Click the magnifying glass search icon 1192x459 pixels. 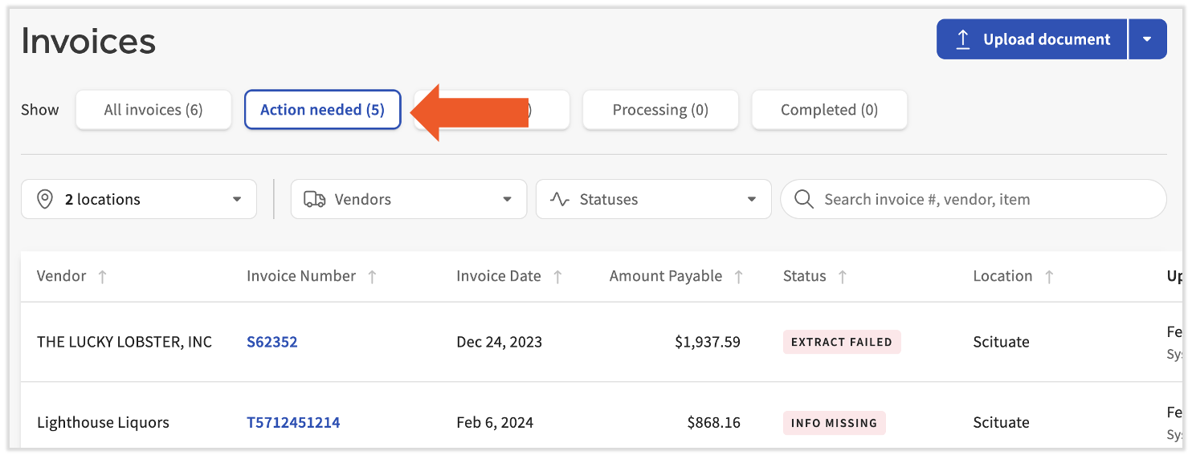[x=803, y=199]
